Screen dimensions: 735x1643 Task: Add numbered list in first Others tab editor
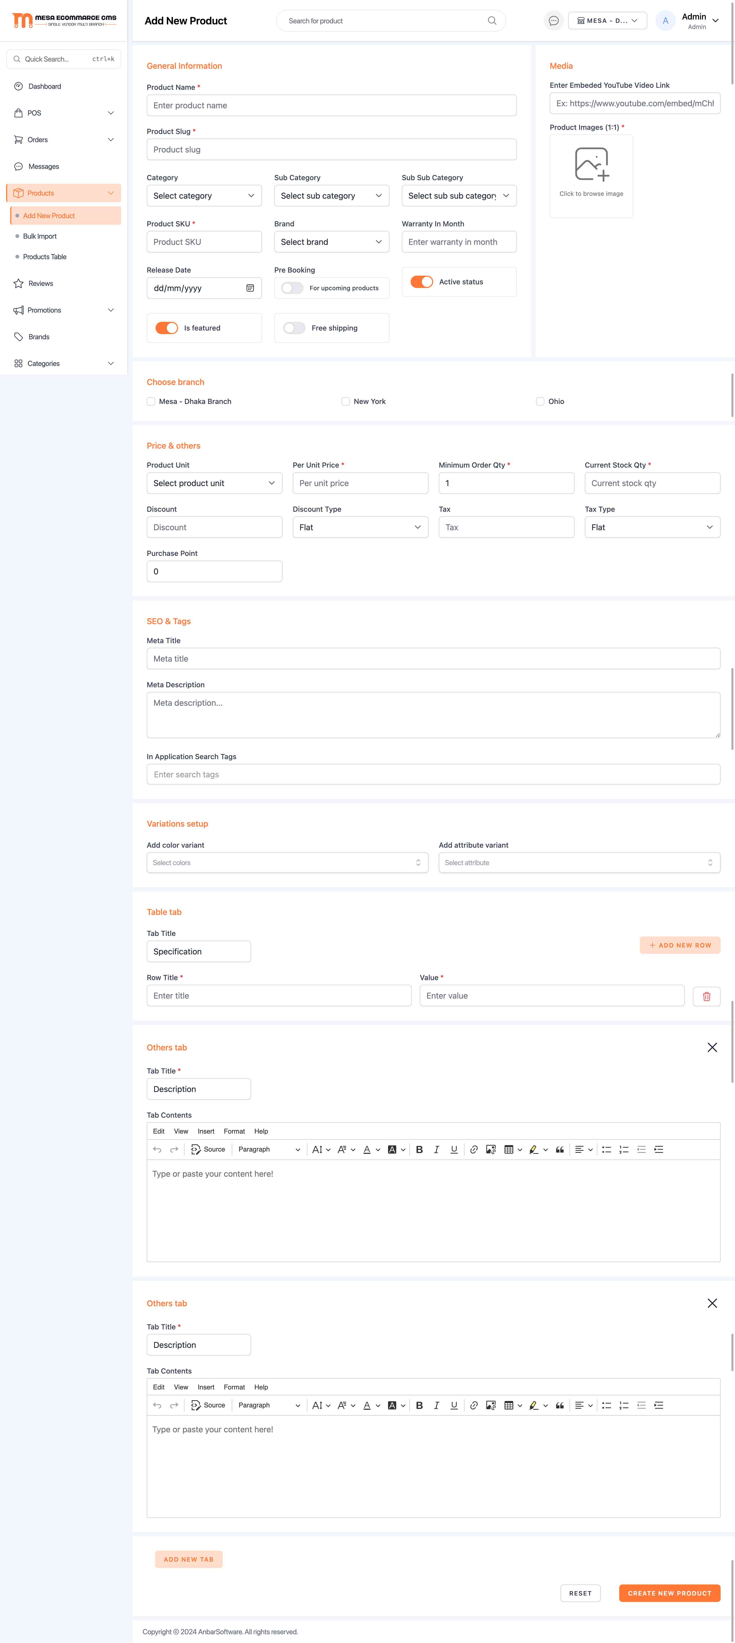pyautogui.click(x=624, y=1149)
